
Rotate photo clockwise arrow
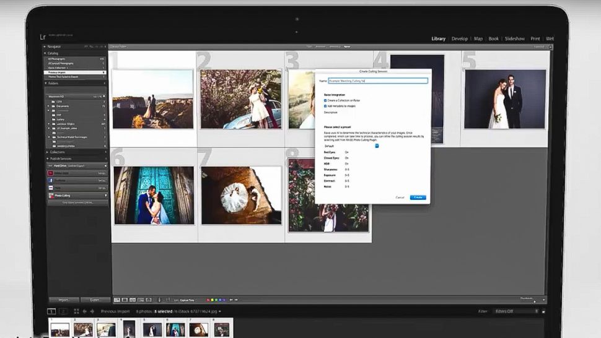(x=236, y=300)
